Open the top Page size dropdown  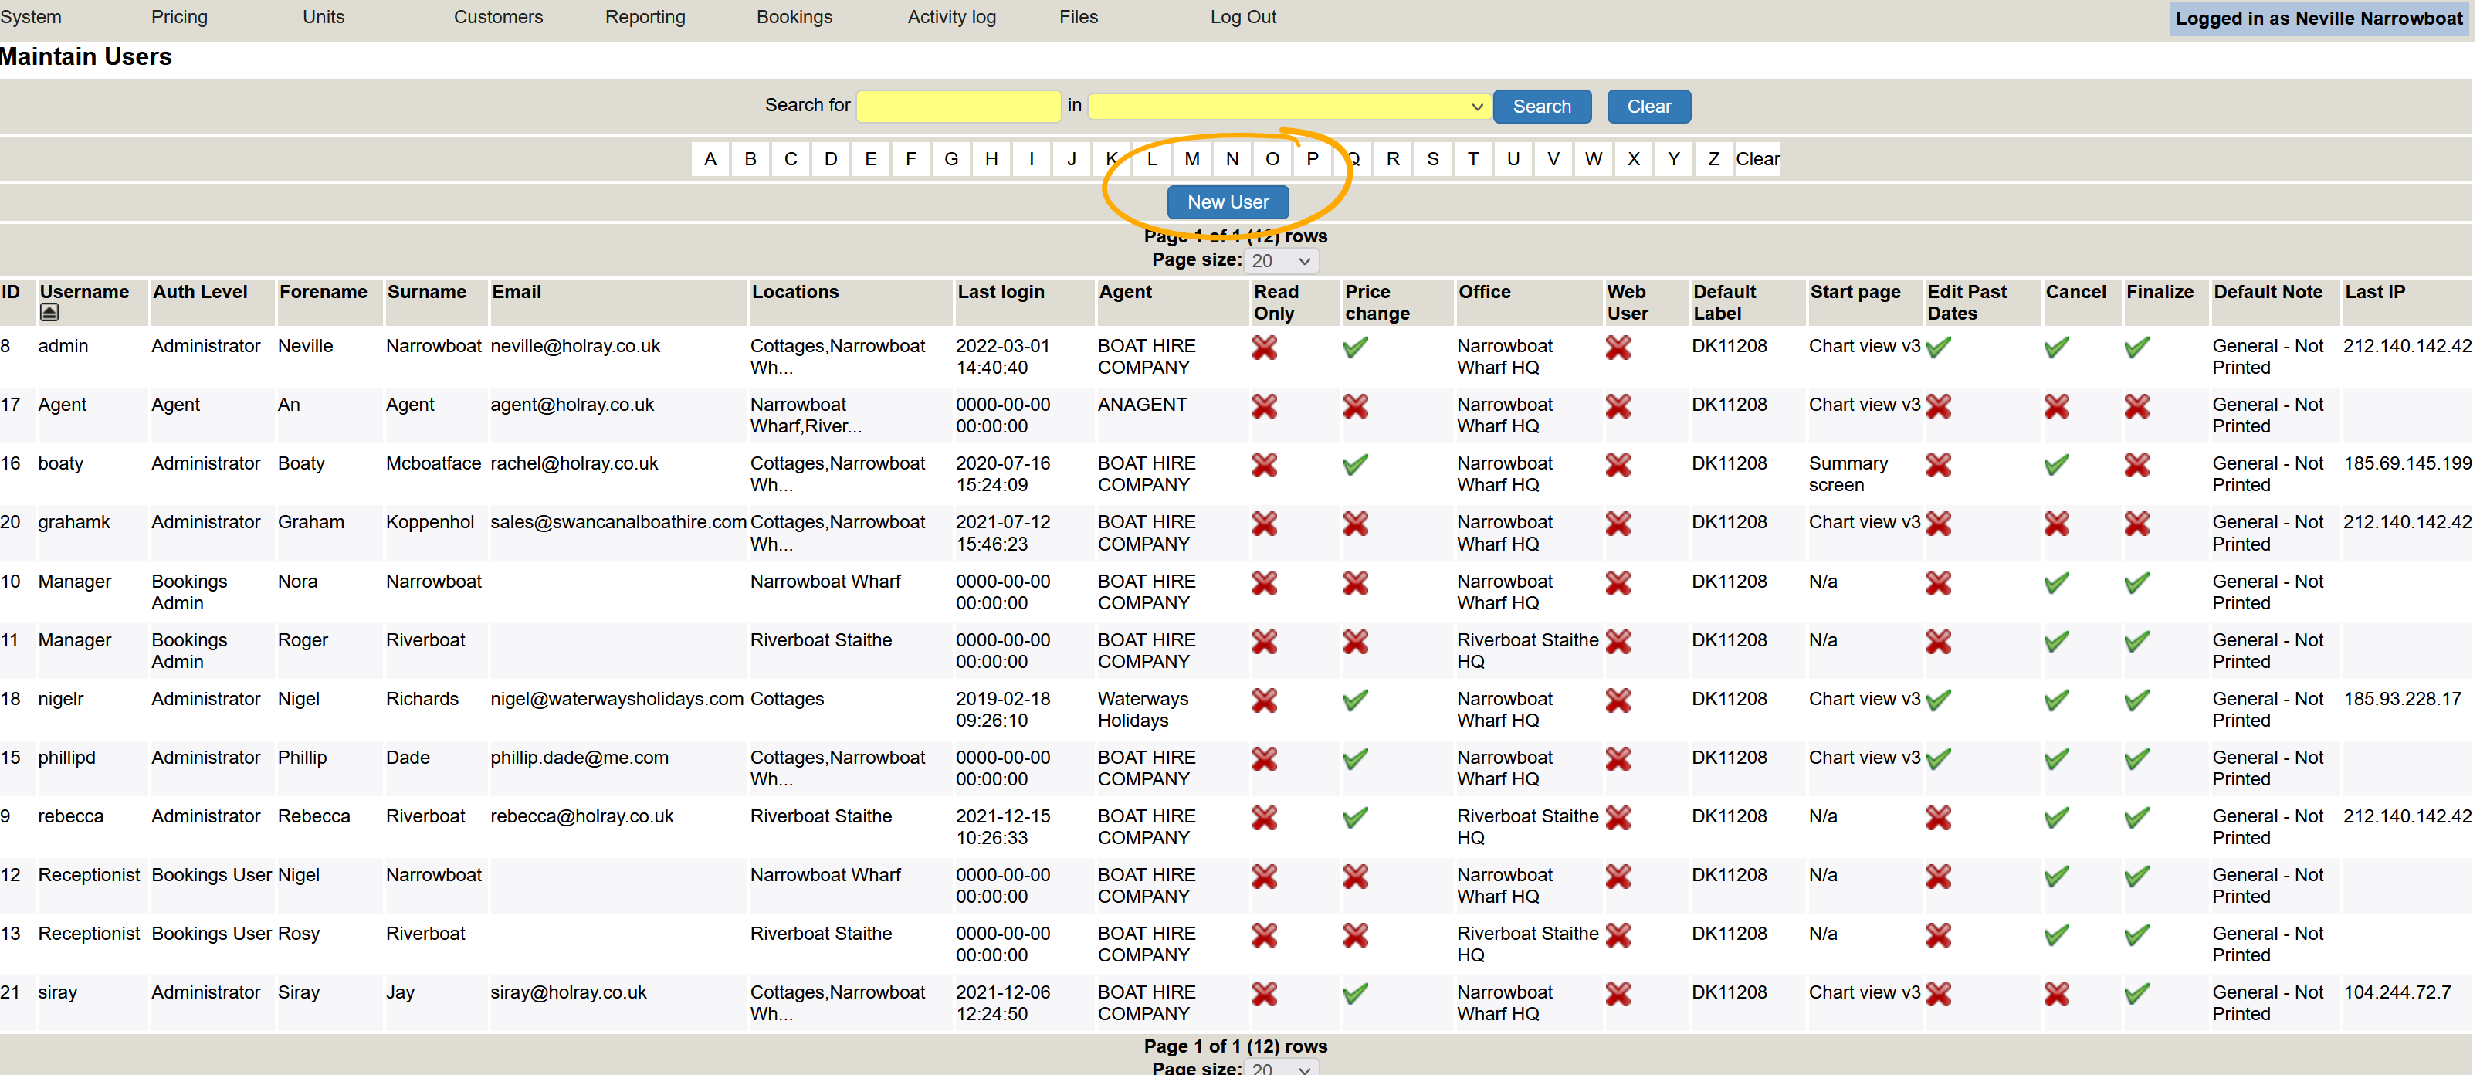click(x=1282, y=261)
